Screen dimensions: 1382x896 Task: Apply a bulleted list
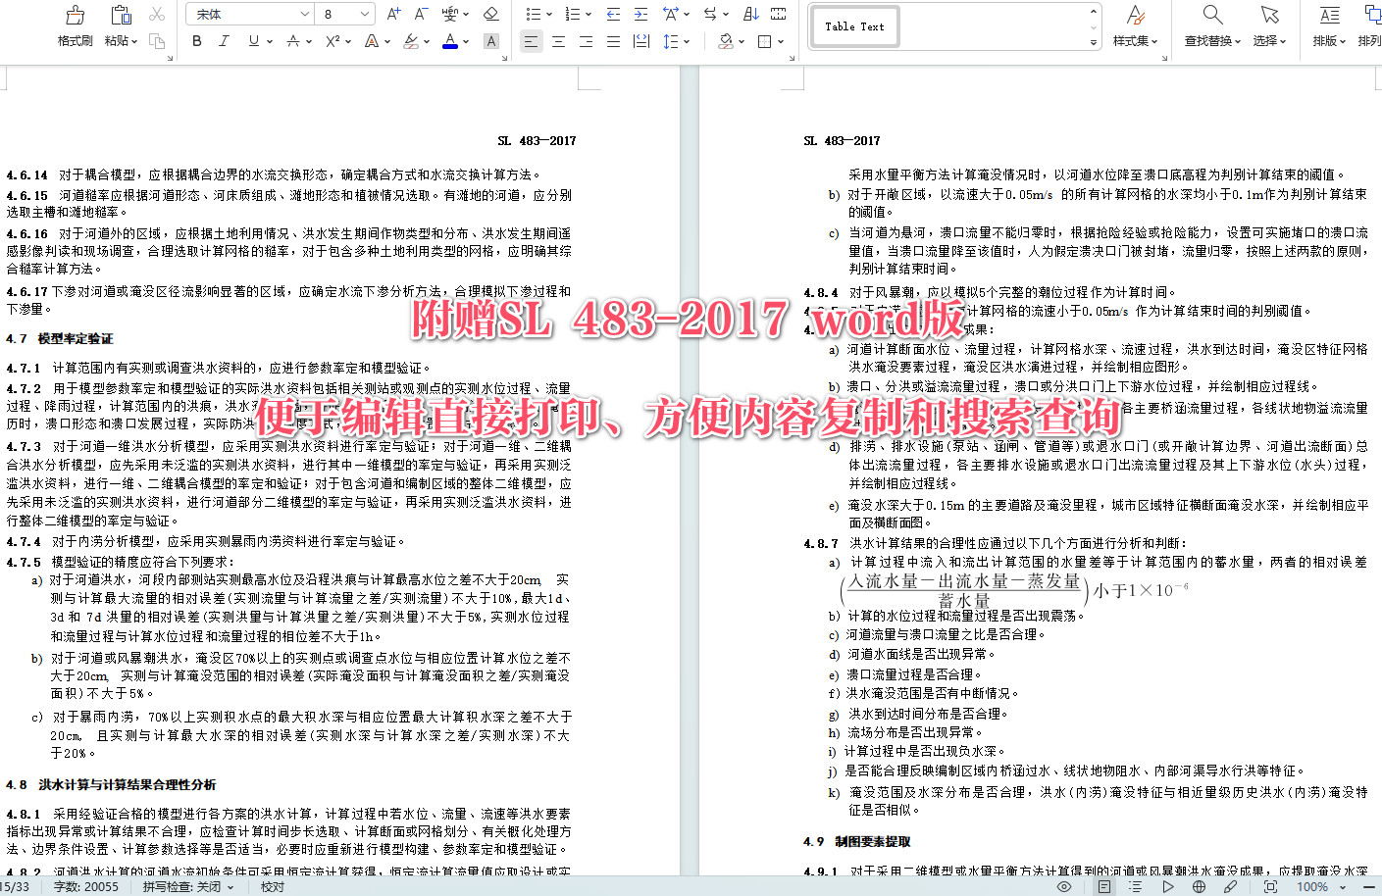(x=535, y=14)
